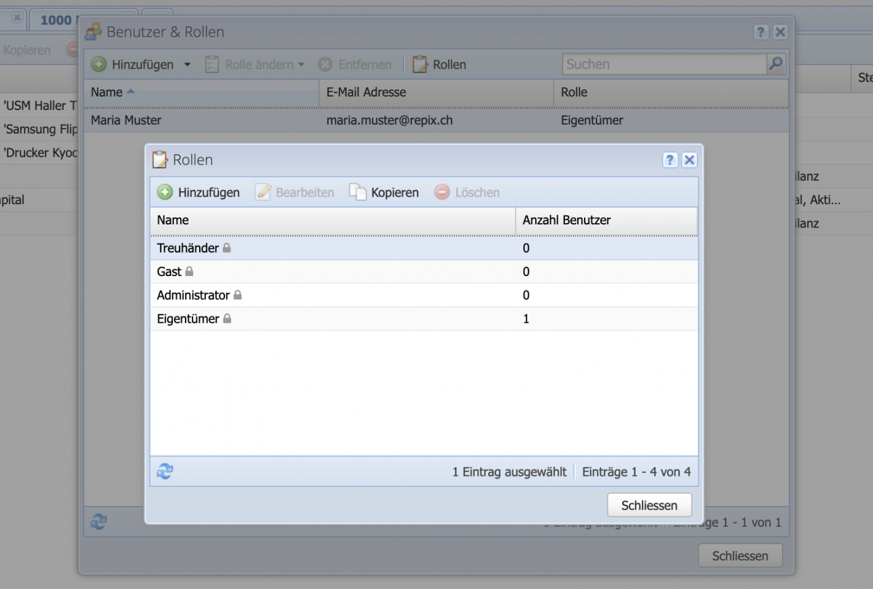Click the red Entfernen icon

pos(325,64)
